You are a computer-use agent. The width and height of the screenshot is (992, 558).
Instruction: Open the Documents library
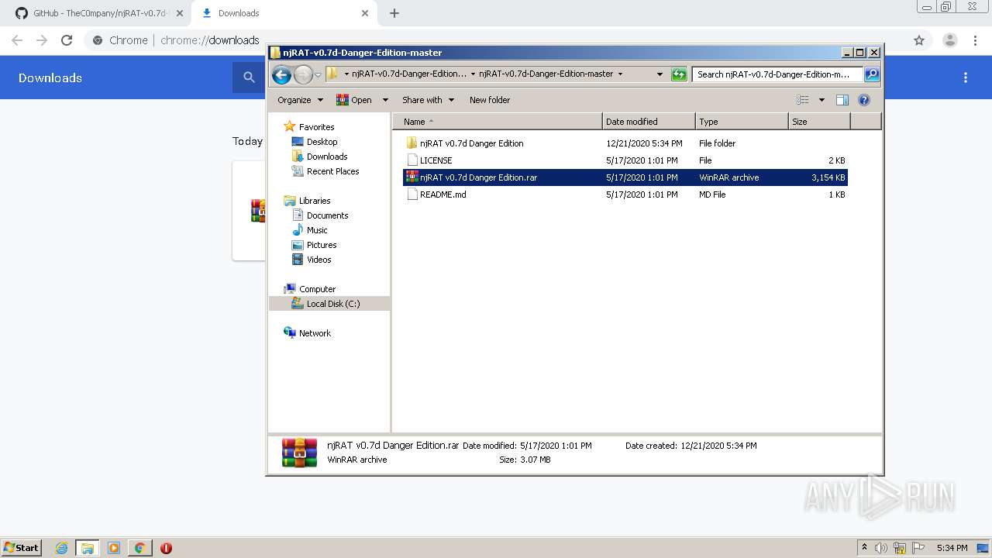coord(320,215)
